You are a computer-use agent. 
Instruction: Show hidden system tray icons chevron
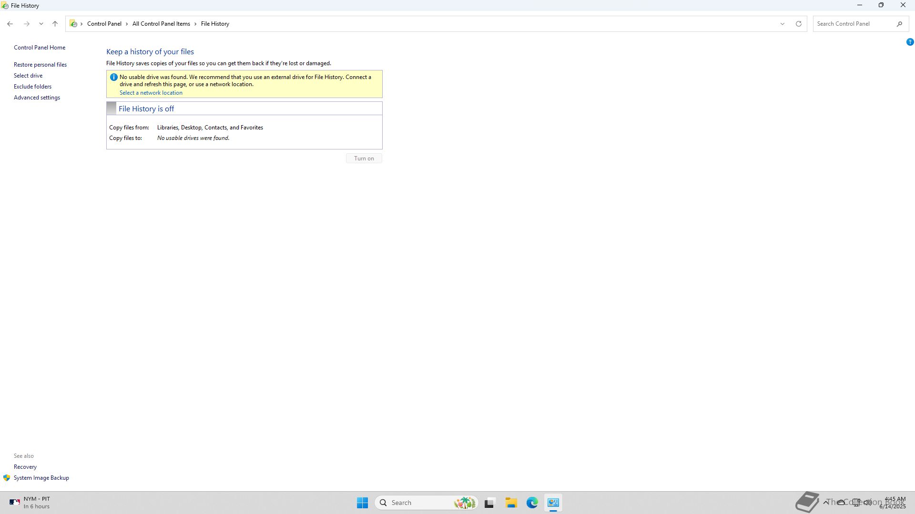click(x=825, y=502)
